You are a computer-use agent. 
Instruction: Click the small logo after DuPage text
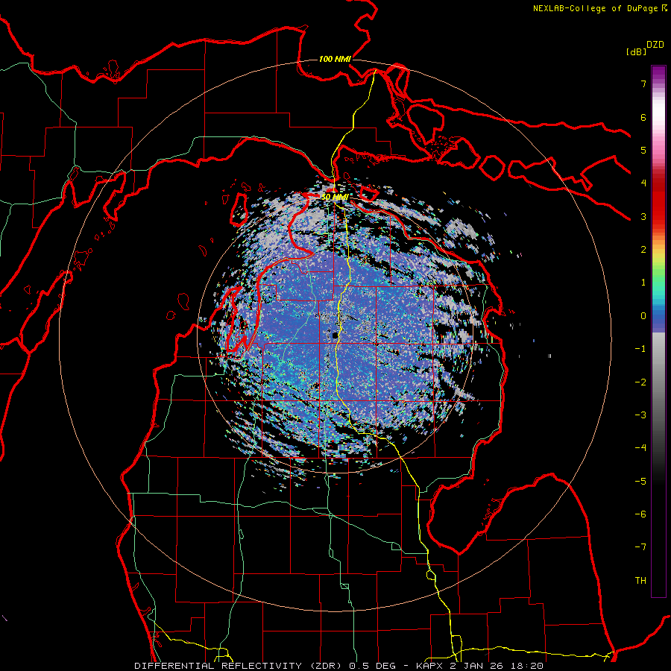664,7
